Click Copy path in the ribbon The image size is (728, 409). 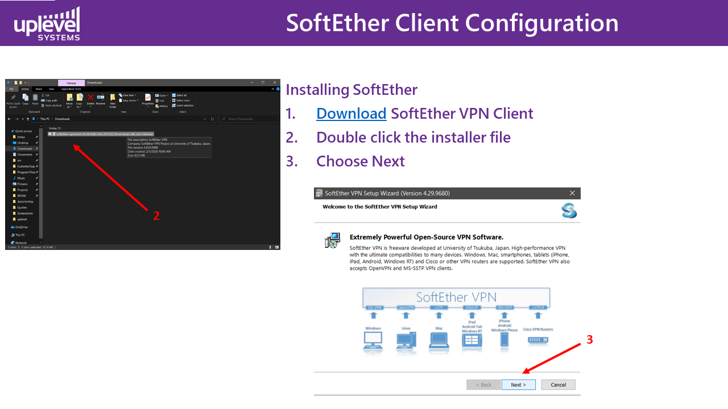(49, 101)
